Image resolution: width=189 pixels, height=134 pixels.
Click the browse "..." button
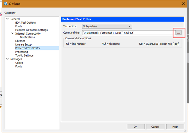click(179, 33)
